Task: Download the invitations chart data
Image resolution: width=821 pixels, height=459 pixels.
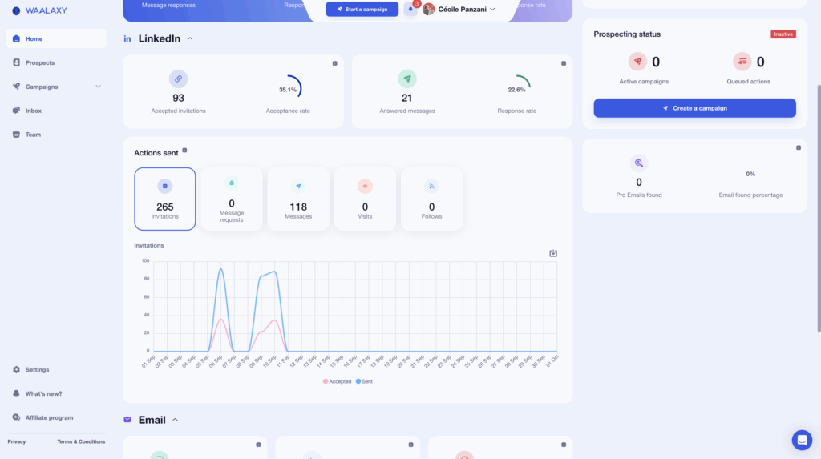Action: point(553,253)
